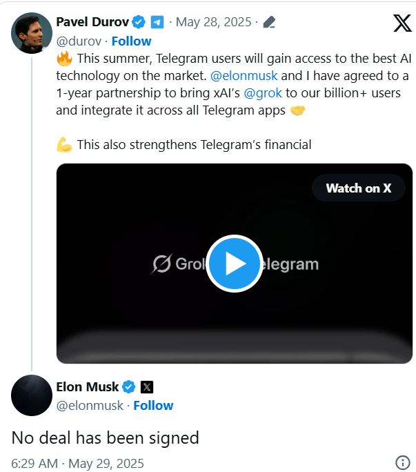This screenshot has width=416, height=472.
Task: Open the @grok mention link
Action: [263, 93]
